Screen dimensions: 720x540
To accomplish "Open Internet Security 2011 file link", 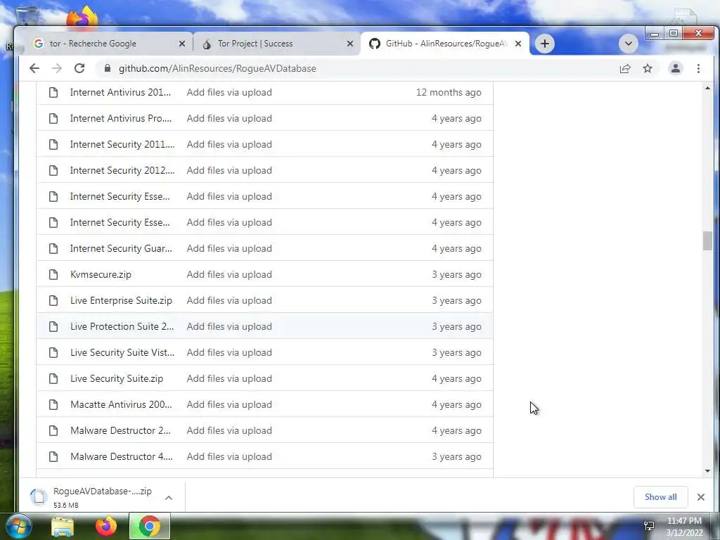I will click(x=122, y=144).
